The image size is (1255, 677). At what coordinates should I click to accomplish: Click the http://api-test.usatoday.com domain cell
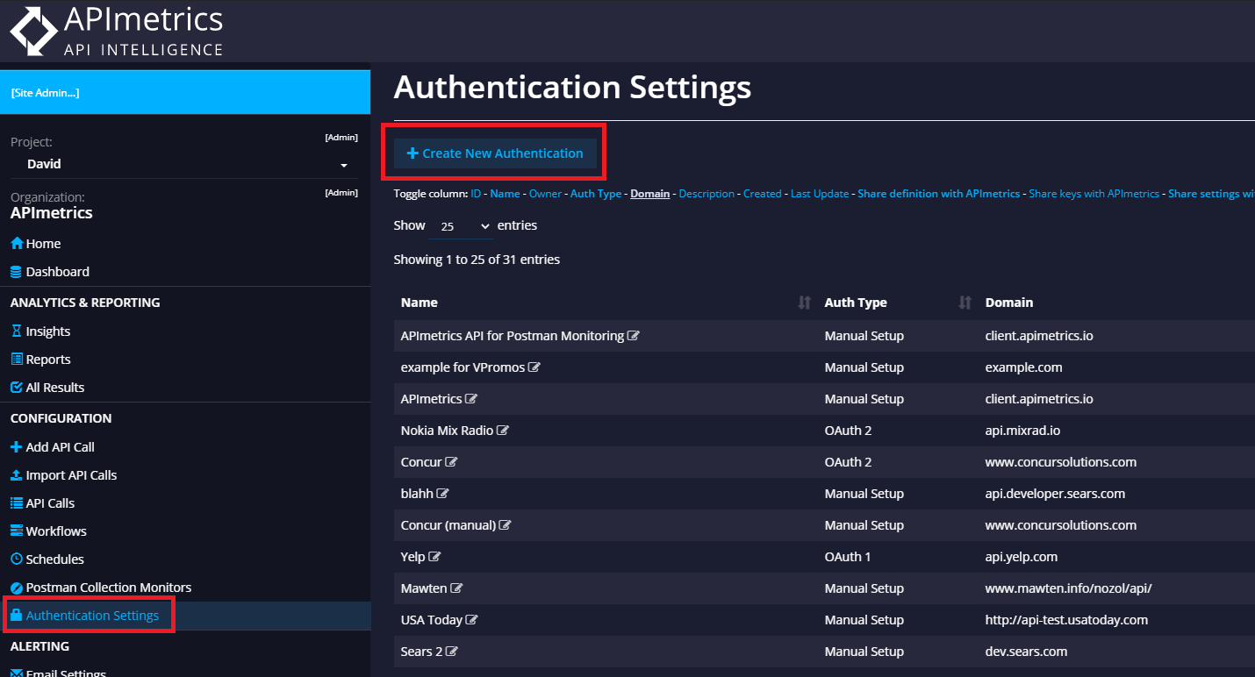pyautogui.click(x=1067, y=620)
